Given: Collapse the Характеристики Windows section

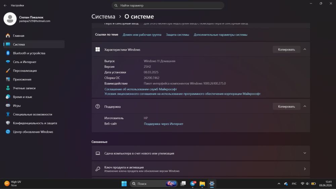Looking at the screenshot, I should pyautogui.click(x=305, y=49).
